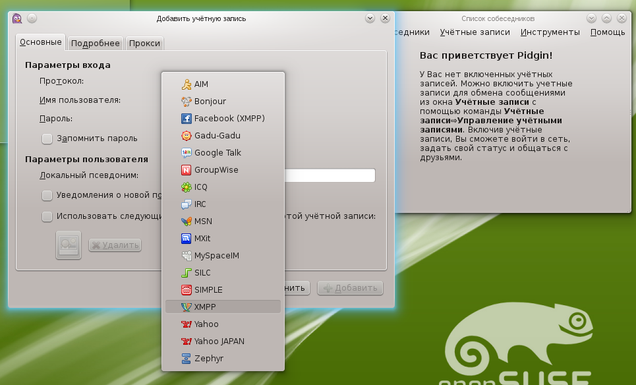Click the Имя пользователя: label
The height and width of the screenshot is (385, 636).
point(80,100)
